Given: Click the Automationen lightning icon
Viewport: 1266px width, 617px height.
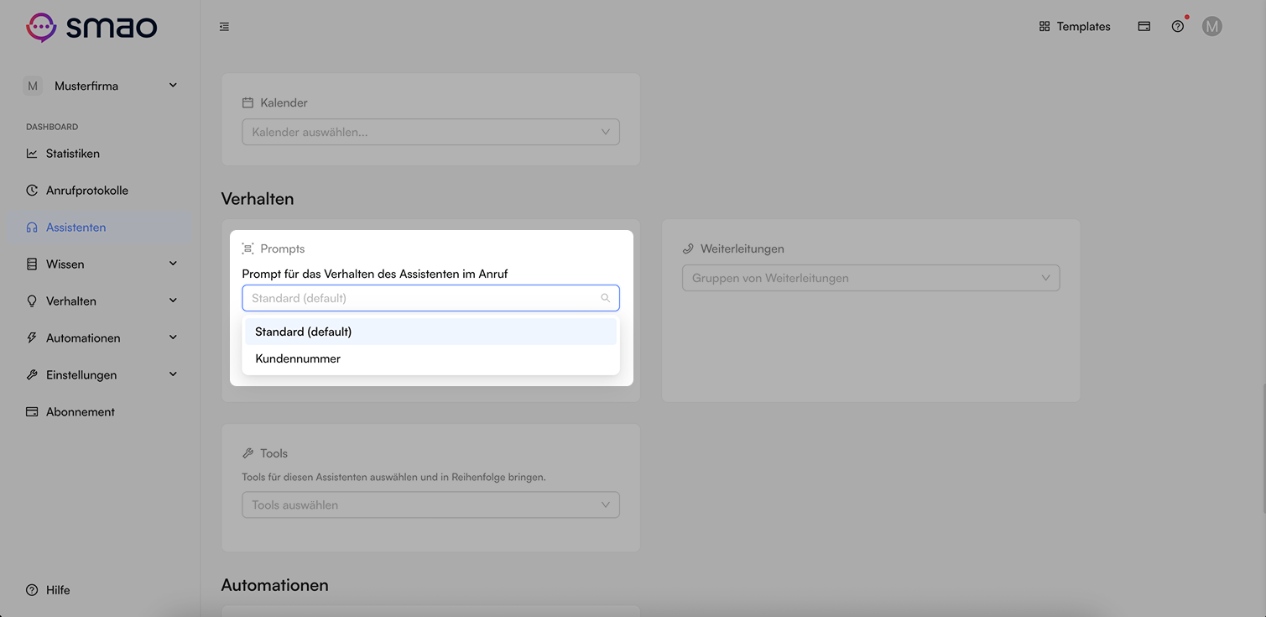Looking at the screenshot, I should pos(32,338).
